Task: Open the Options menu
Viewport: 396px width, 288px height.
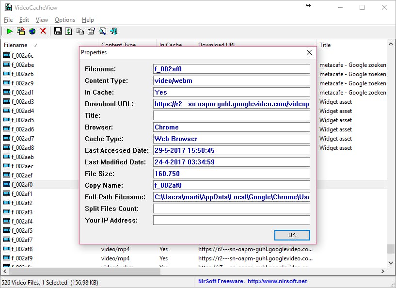Action: pyautogui.click(x=64, y=20)
